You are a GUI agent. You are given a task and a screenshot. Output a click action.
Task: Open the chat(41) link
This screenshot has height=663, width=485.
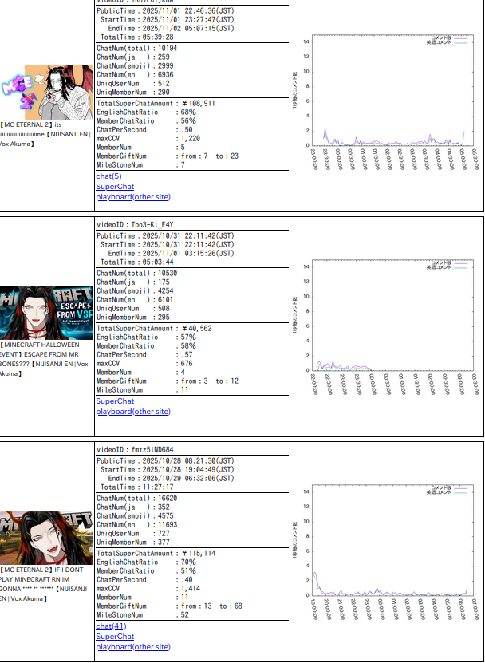click(111, 626)
